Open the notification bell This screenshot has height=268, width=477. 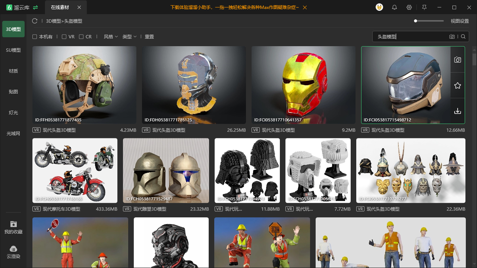coord(394,7)
